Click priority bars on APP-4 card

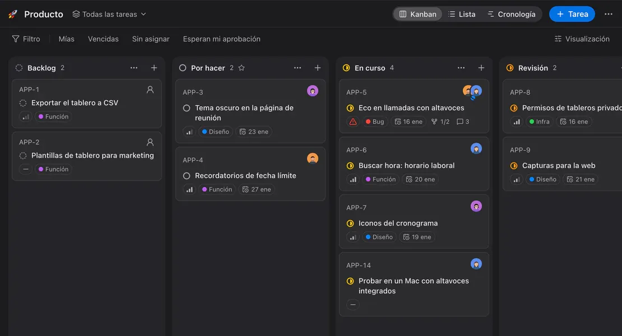point(189,189)
